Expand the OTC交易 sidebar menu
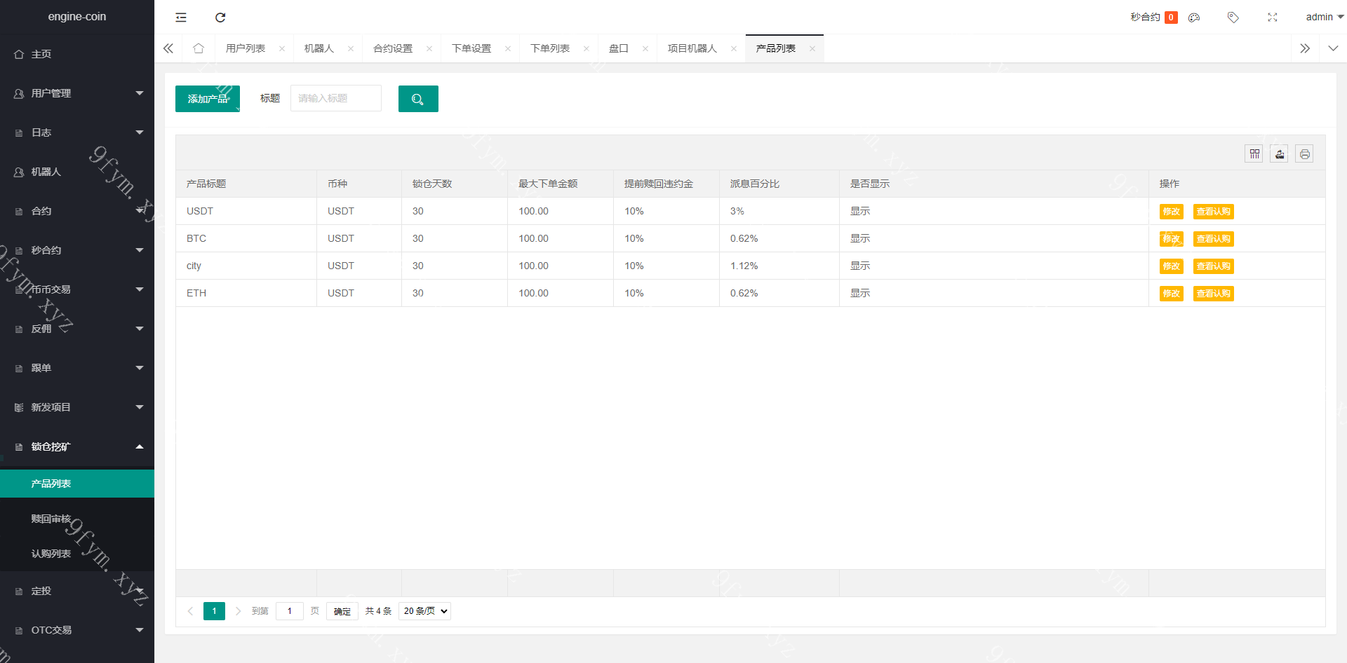The width and height of the screenshot is (1347, 663). (x=77, y=630)
